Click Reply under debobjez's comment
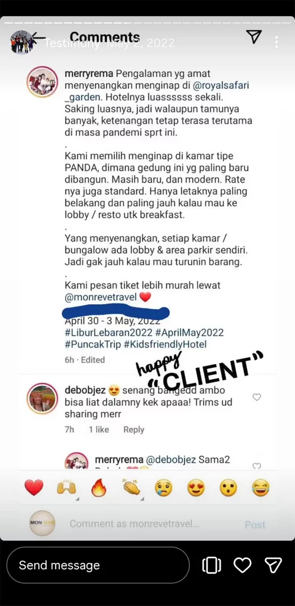Image resolution: width=295 pixels, height=606 pixels. pos(133,429)
